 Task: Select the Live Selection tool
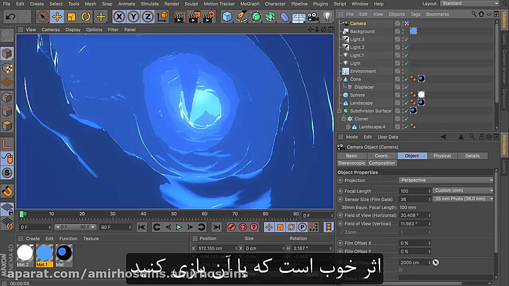43,17
